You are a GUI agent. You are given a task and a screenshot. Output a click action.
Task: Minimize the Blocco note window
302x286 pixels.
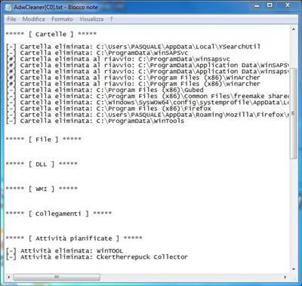[257, 5]
